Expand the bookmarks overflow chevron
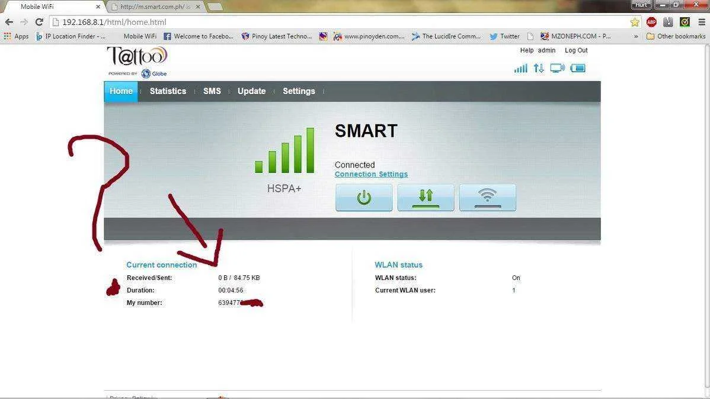Screen dimensions: 710x399 click(636, 36)
